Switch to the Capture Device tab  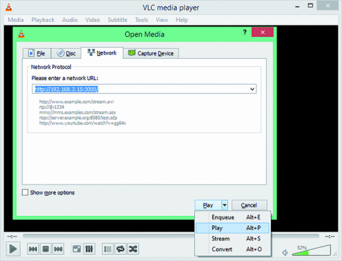[151, 53]
